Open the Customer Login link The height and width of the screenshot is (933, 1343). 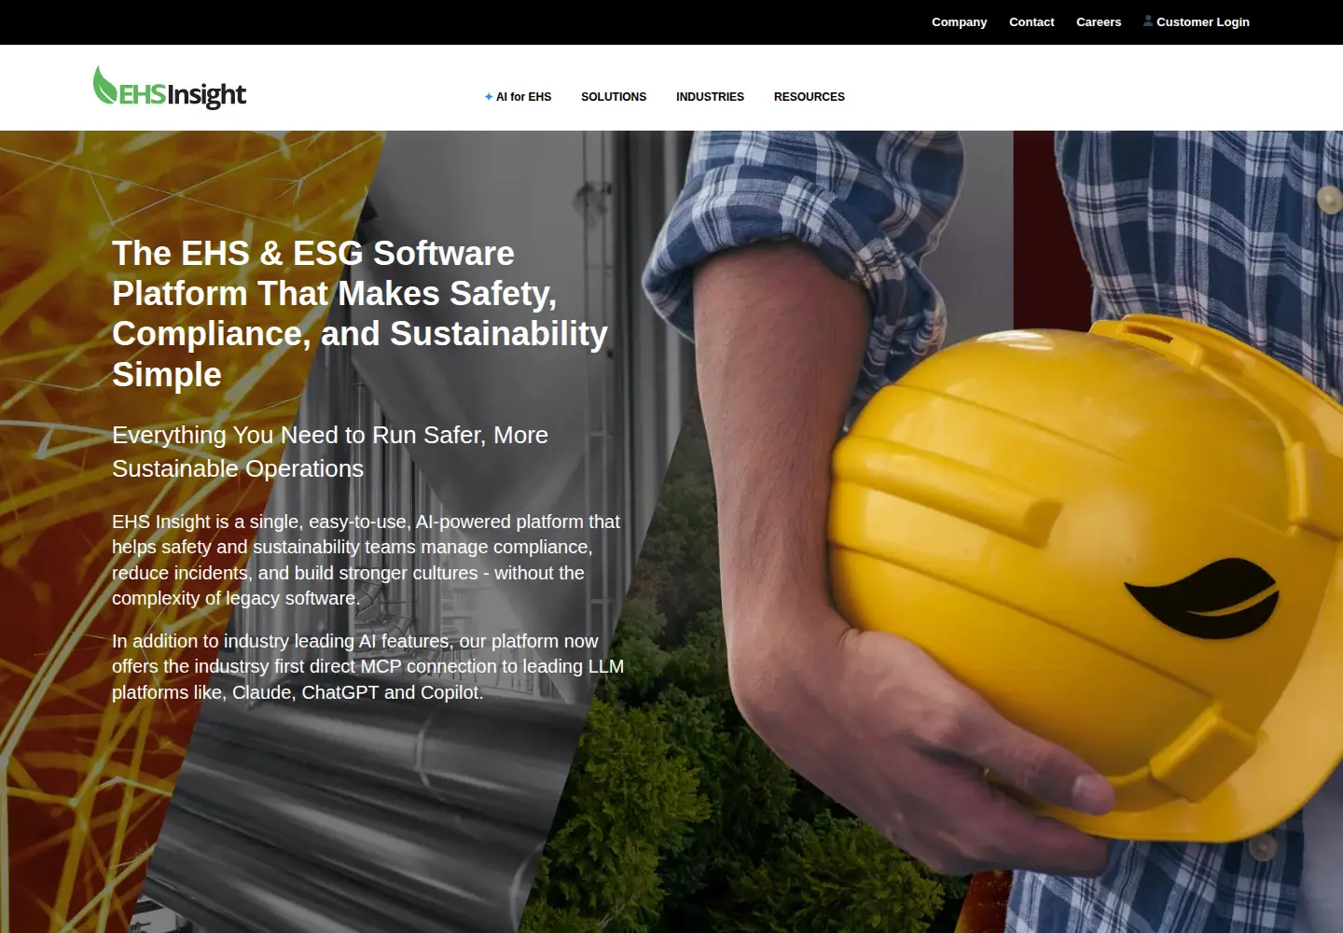[x=1197, y=21]
